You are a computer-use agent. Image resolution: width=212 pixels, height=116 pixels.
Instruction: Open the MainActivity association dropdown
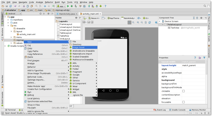[128, 18]
